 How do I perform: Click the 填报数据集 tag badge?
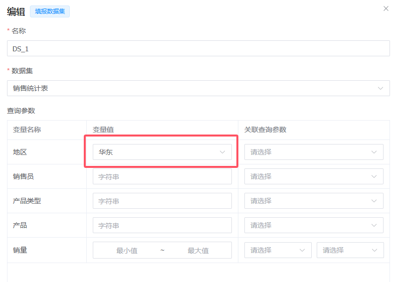click(50, 11)
